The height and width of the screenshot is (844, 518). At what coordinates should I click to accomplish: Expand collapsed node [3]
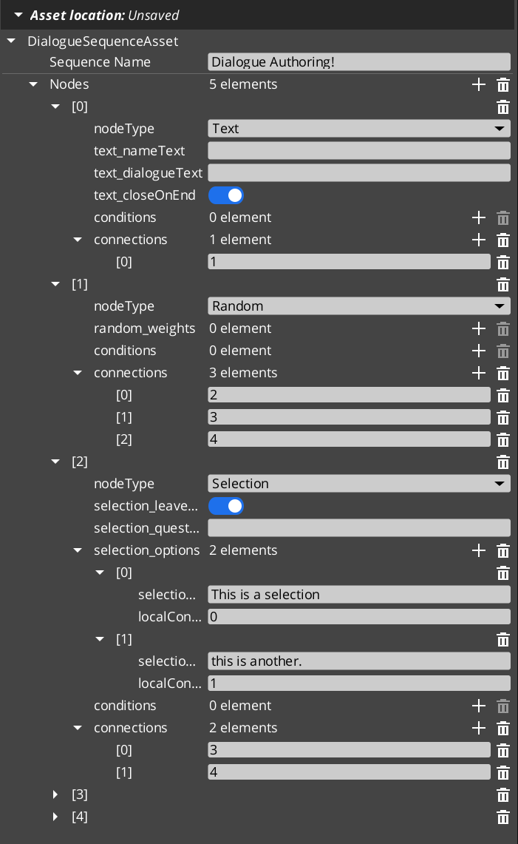[55, 794]
